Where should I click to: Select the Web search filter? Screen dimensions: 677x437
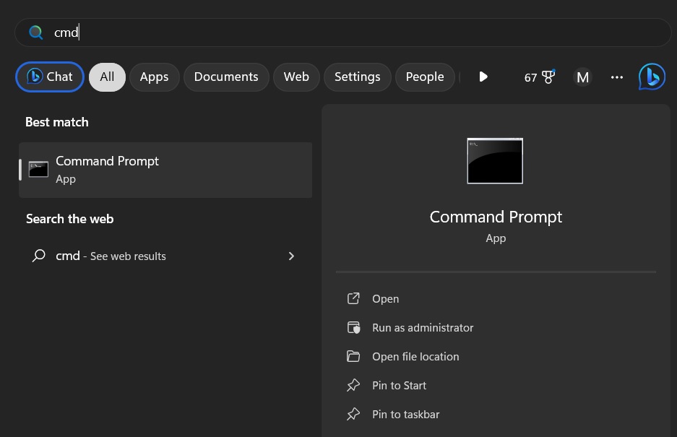click(296, 77)
